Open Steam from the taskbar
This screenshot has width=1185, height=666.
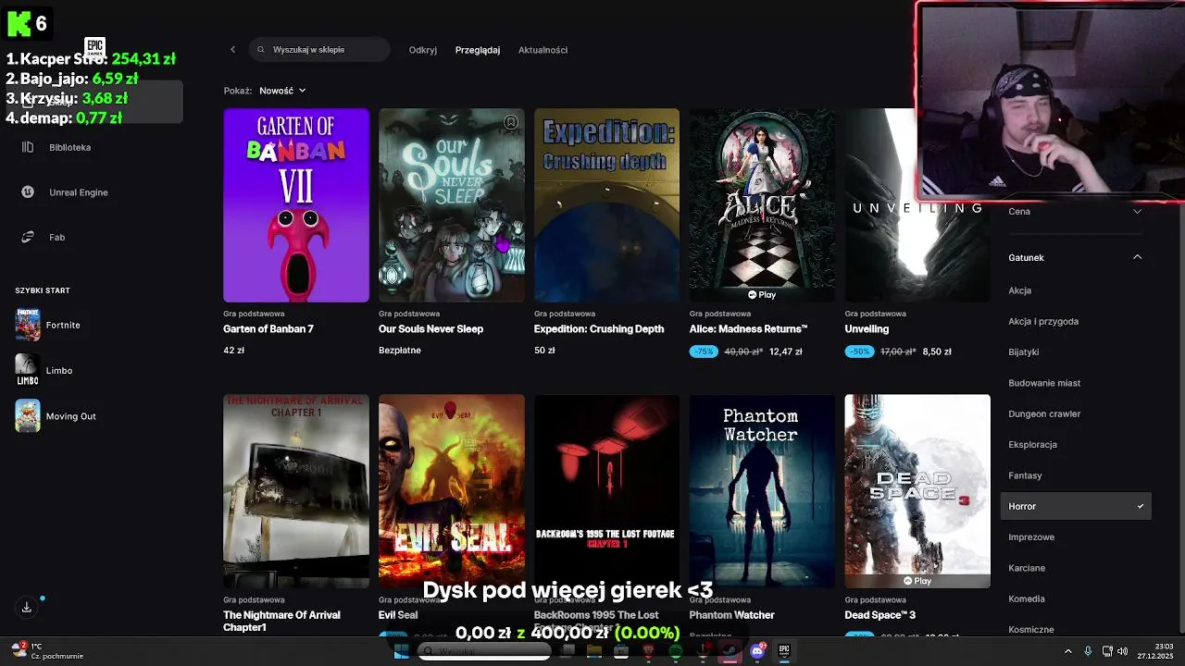point(730,651)
